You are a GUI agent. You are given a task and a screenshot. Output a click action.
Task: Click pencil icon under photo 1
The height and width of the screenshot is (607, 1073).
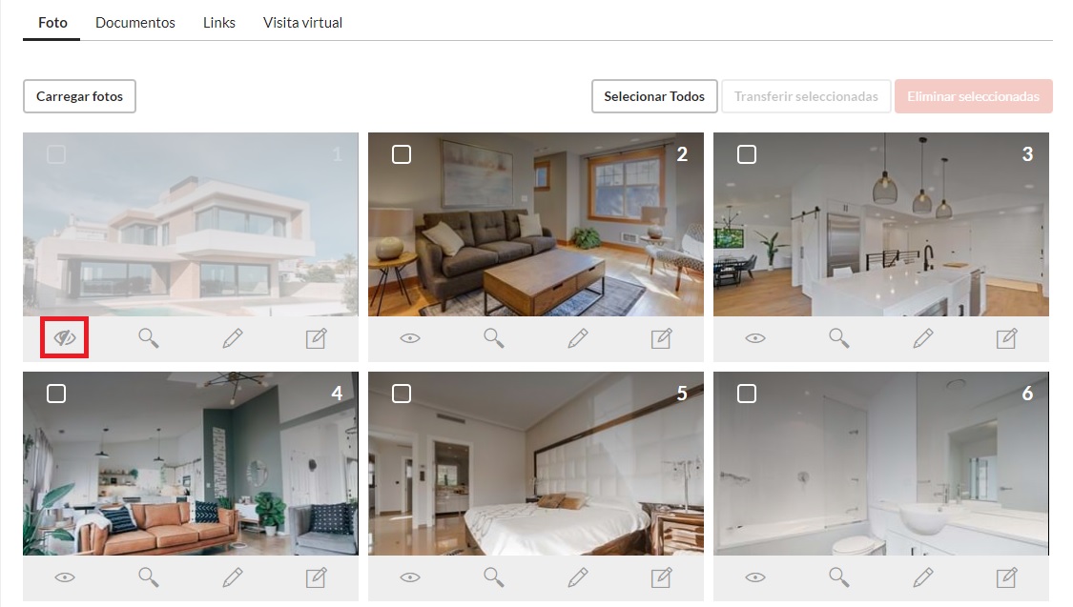(233, 337)
